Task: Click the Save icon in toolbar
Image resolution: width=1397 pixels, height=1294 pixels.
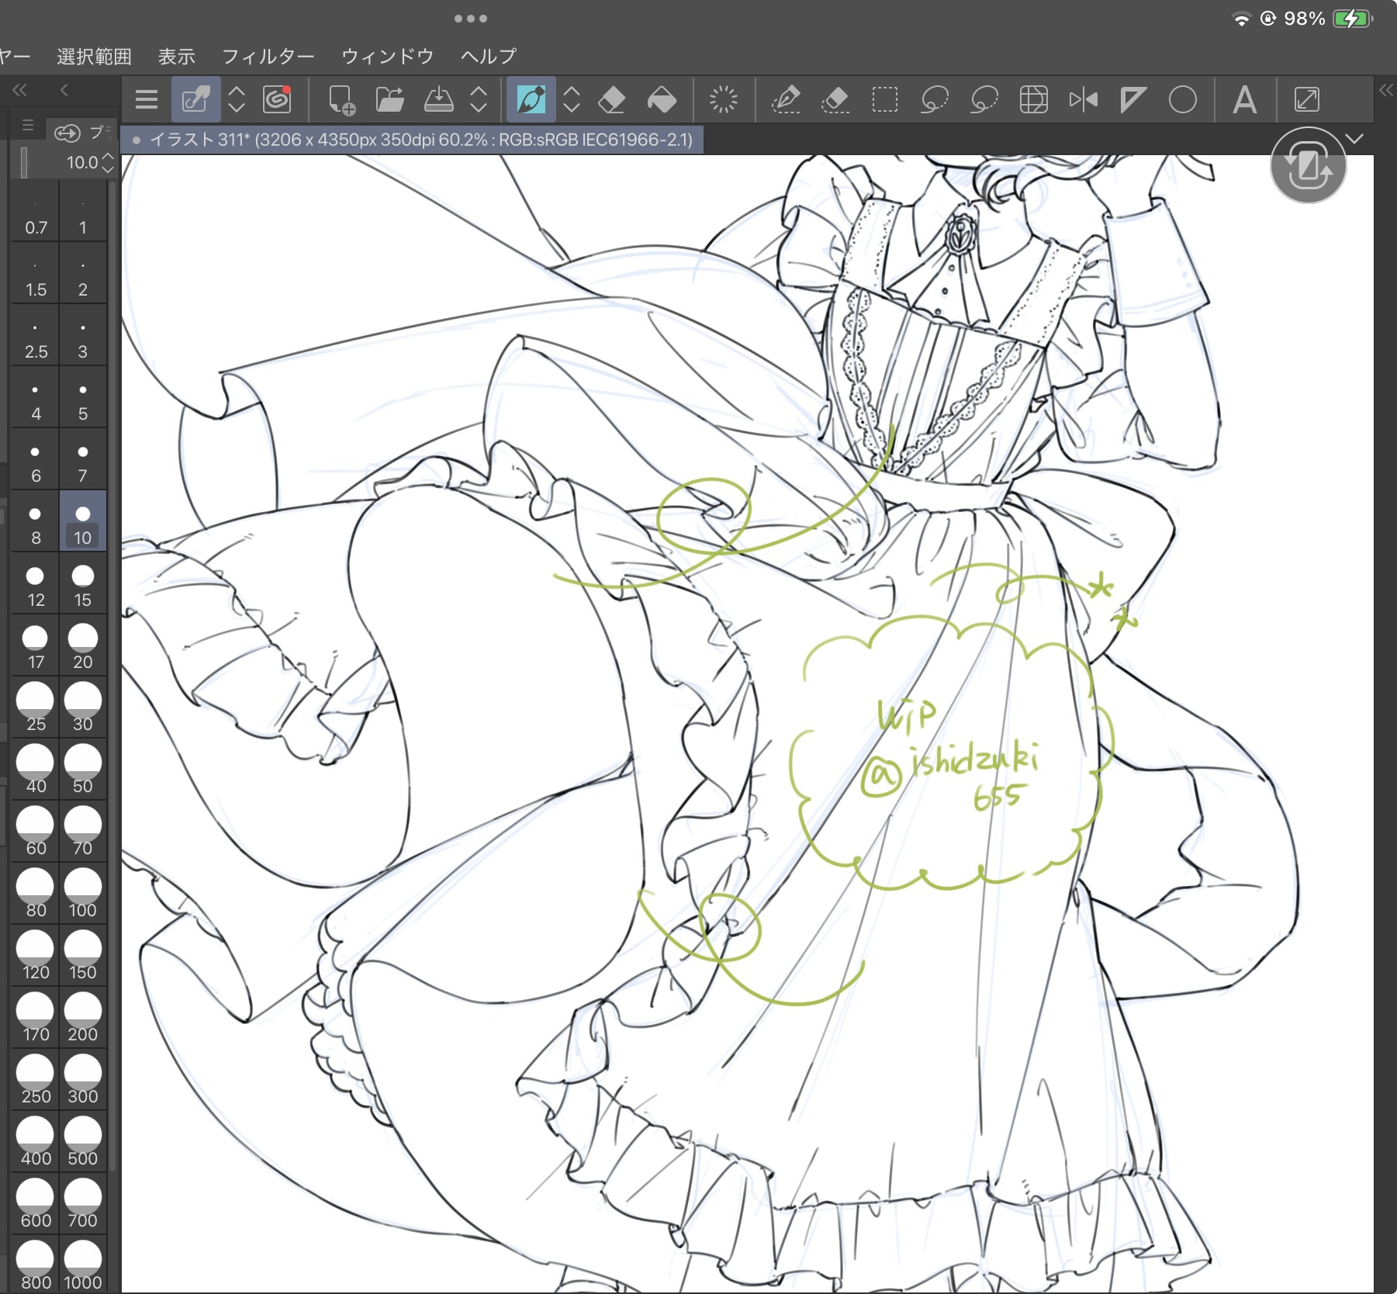Action: pos(438,100)
